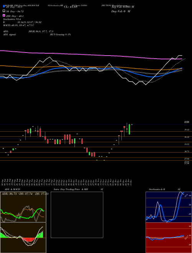Click the 39.12 price axis label
This screenshot has width=192, height=253.
point(187,130)
